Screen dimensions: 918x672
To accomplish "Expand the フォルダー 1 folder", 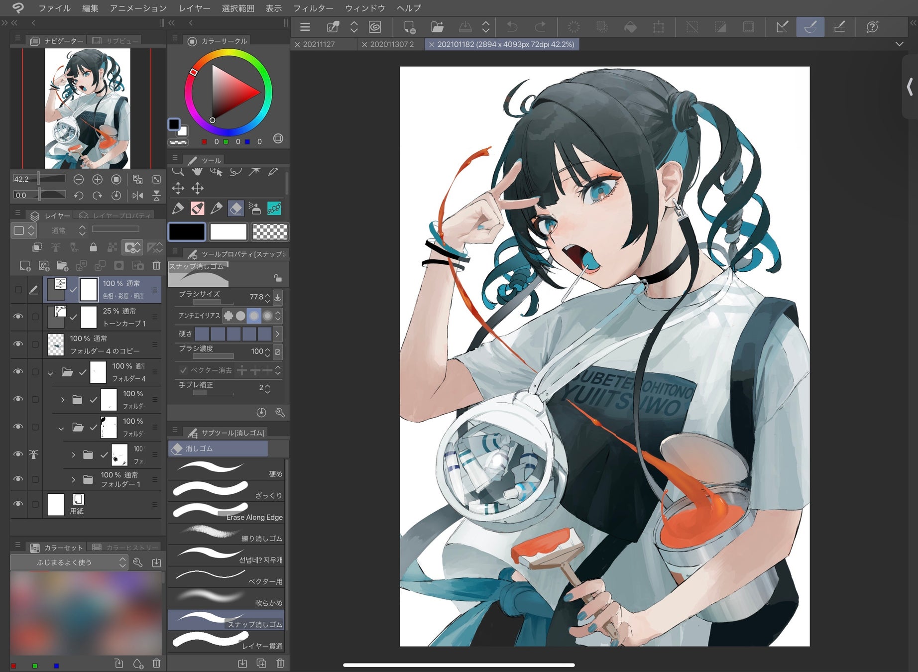I will tap(73, 480).
